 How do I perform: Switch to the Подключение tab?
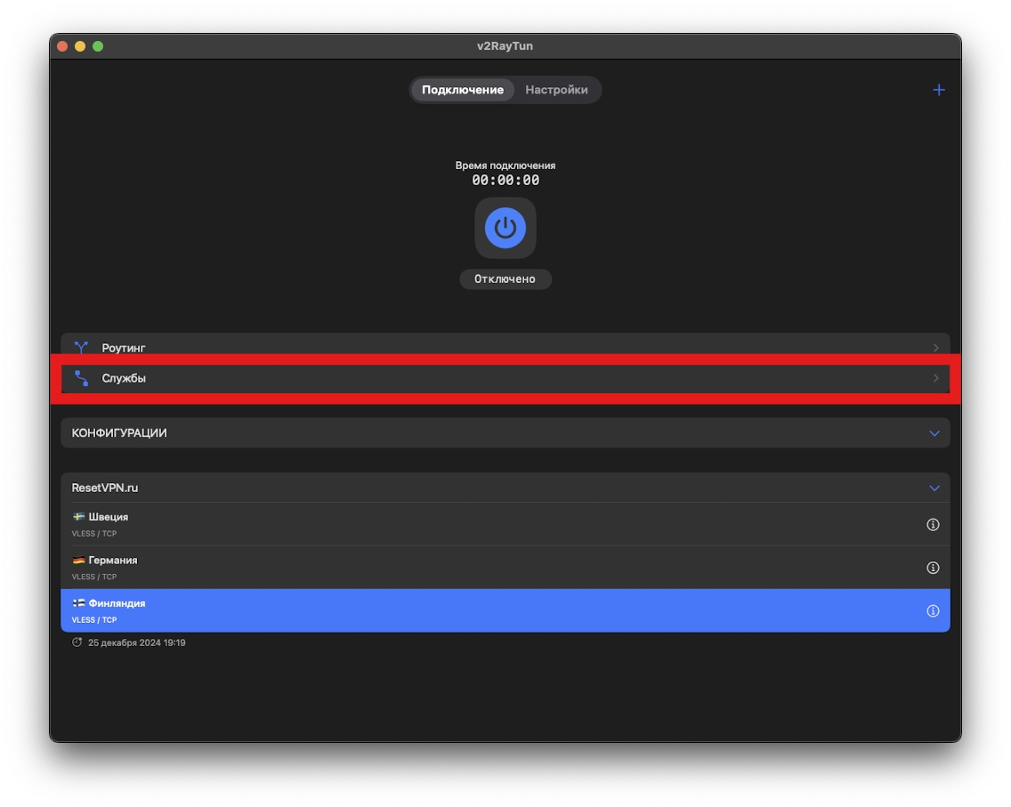click(462, 90)
